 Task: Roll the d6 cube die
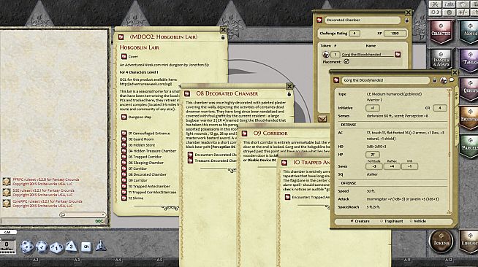86,247
